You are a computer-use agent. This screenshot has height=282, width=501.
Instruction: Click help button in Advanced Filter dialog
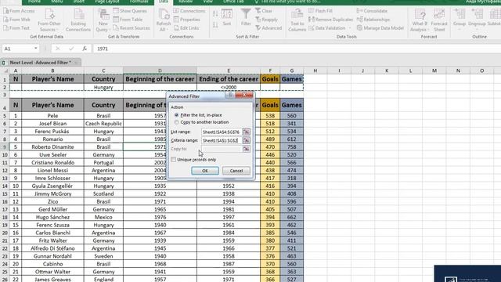(229, 96)
